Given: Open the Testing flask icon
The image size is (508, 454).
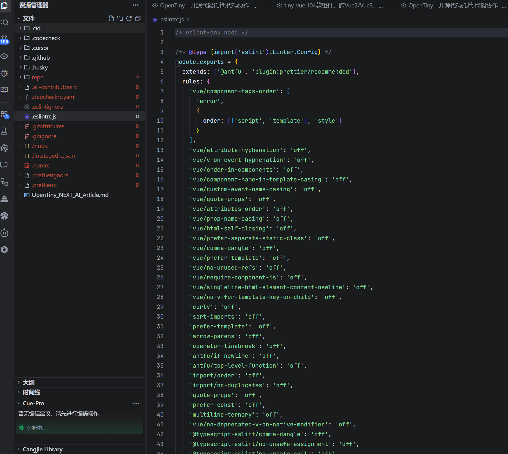Looking at the screenshot, I should click(4, 131).
